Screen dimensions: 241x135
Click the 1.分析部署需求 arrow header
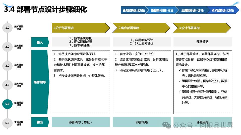81,28
